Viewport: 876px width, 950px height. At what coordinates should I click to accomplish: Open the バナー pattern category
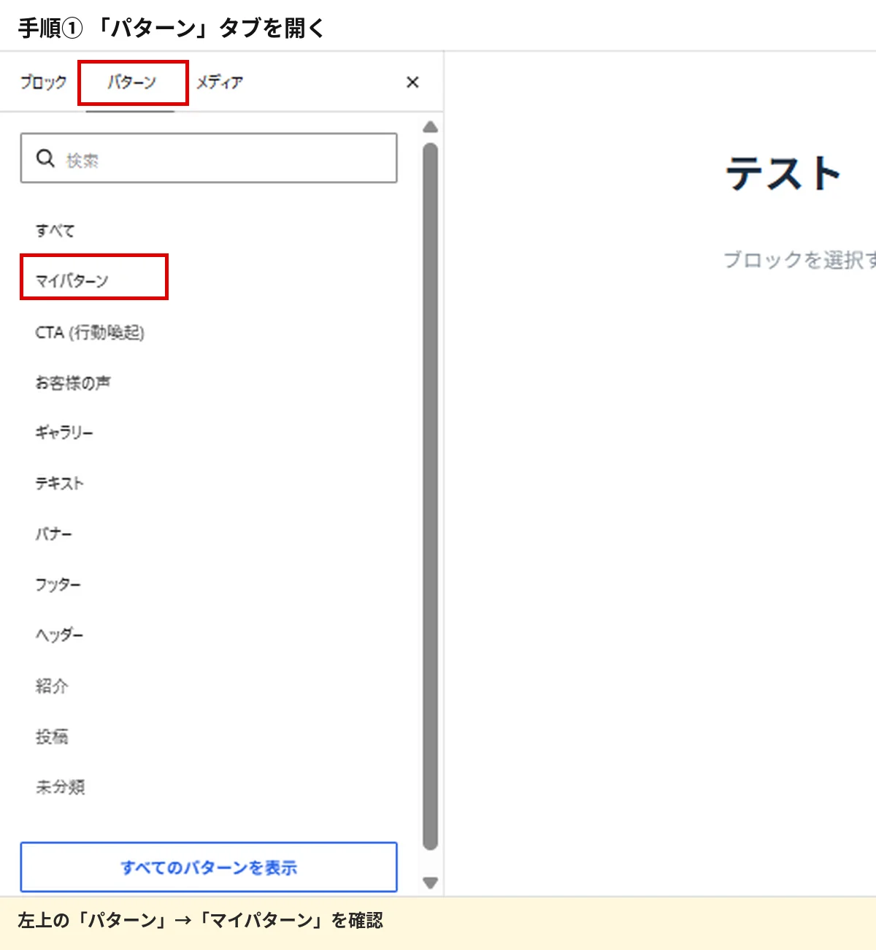pos(54,535)
